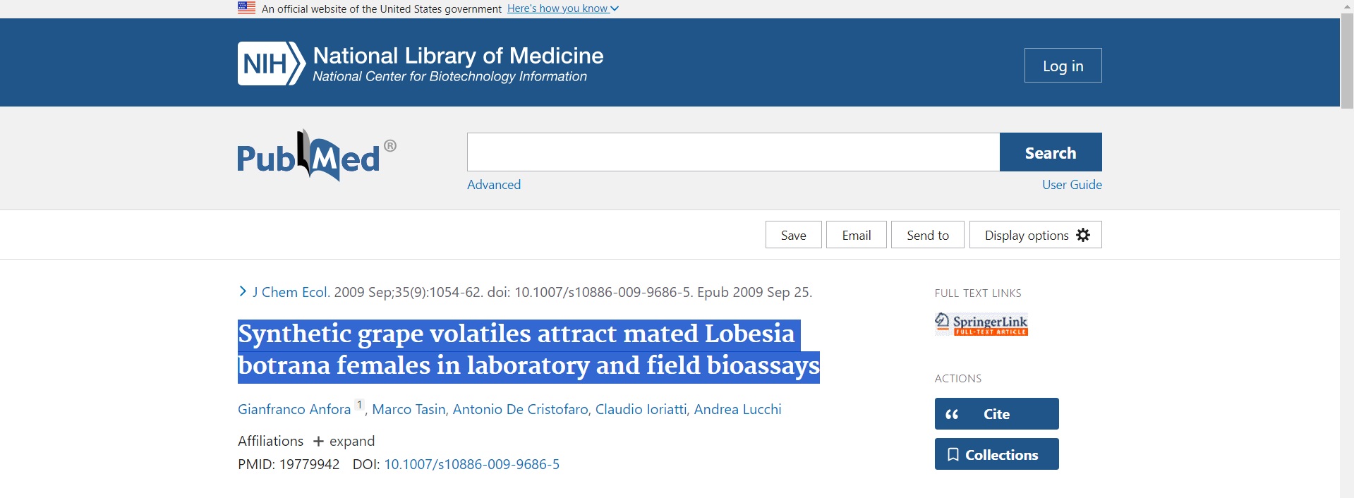Click the Collections bookmark icon
This screenshot has width=1354, height=498.
(x=953, y=454)
